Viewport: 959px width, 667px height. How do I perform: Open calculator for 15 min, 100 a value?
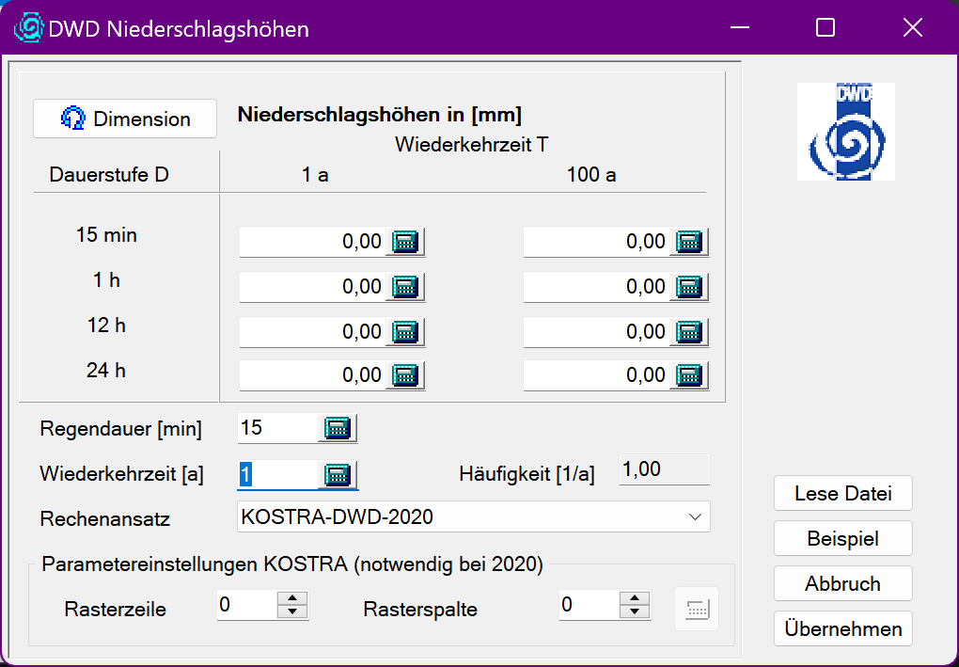[689, 242]
